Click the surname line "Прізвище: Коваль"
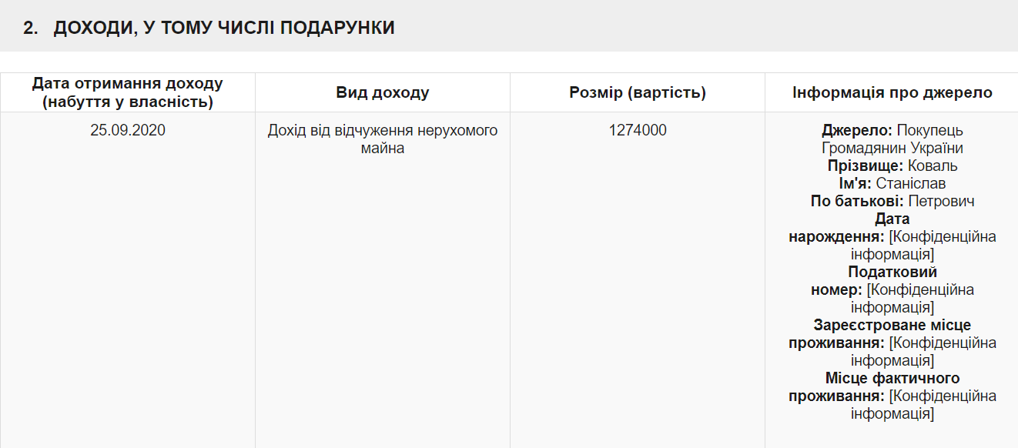Viewport: 1018px width, 448px height. (892, 166)
